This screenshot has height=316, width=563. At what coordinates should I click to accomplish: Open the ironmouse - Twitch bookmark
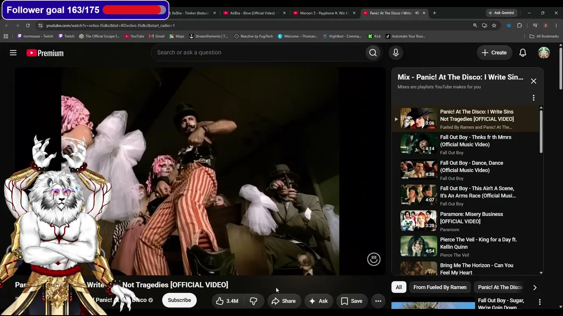[35, 36]
